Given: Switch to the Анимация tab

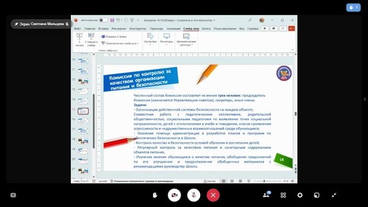Looking at the screenshot, I should [174, 29].
